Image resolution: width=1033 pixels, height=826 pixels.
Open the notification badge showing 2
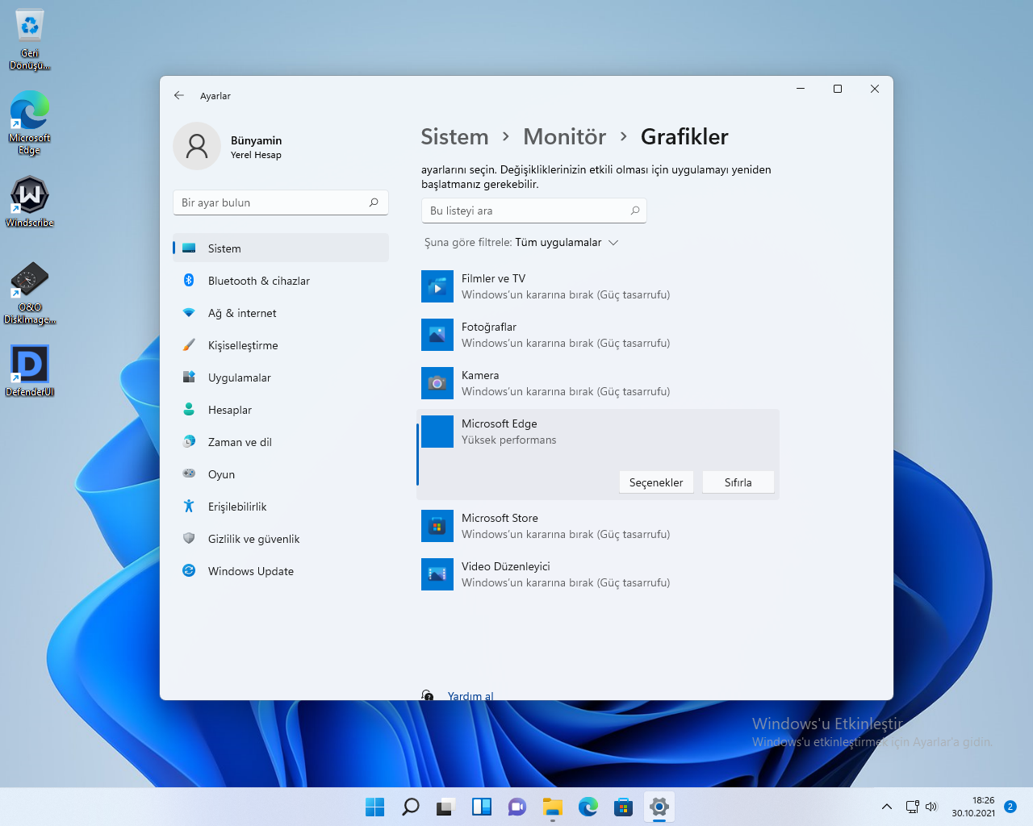click(x=1010, y=807)
